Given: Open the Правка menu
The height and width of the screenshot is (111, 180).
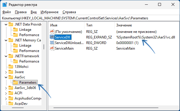Looking at the screenshot, I should pyautogui.click(x=21, y=12).
